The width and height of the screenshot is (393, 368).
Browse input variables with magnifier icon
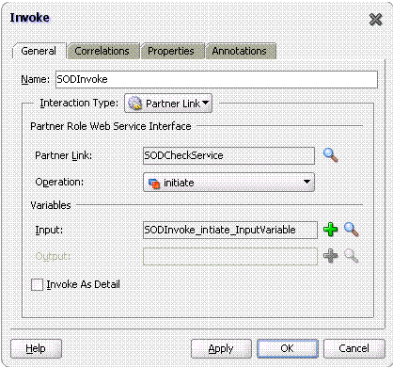352,230
